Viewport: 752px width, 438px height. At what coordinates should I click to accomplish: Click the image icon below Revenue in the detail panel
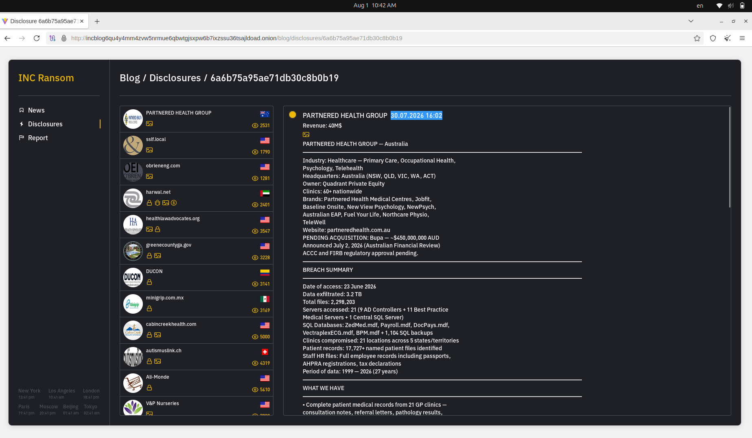click(x=306, y=134)
